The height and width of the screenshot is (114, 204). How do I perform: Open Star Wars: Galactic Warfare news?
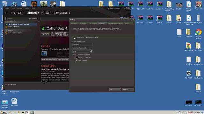[x=55, y=69]
